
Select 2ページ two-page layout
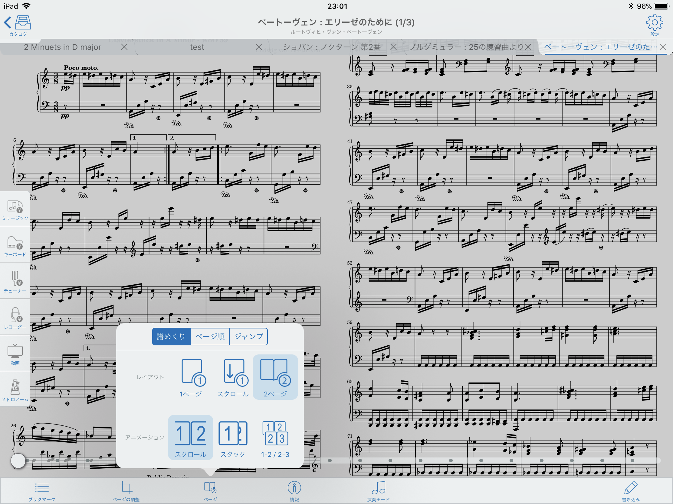point(275,377)
